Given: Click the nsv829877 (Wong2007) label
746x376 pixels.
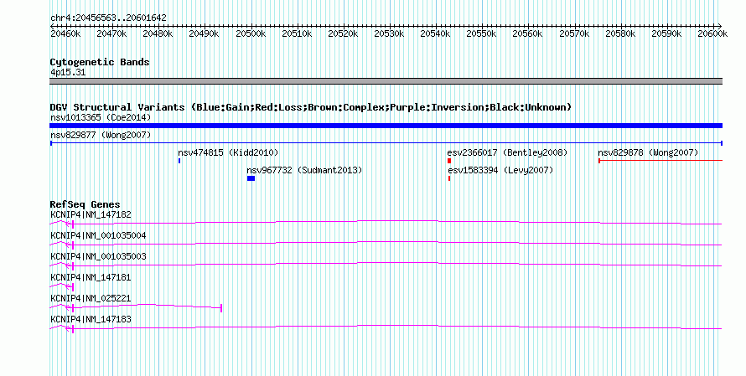Looking at the screenshot, I should pos(101,135).
